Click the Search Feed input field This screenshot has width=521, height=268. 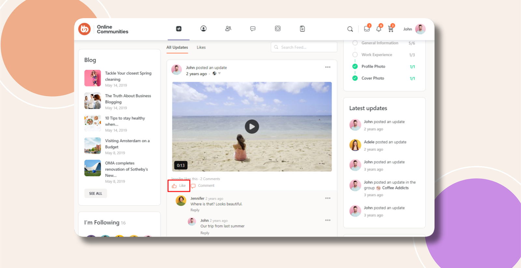click(304, 47)
